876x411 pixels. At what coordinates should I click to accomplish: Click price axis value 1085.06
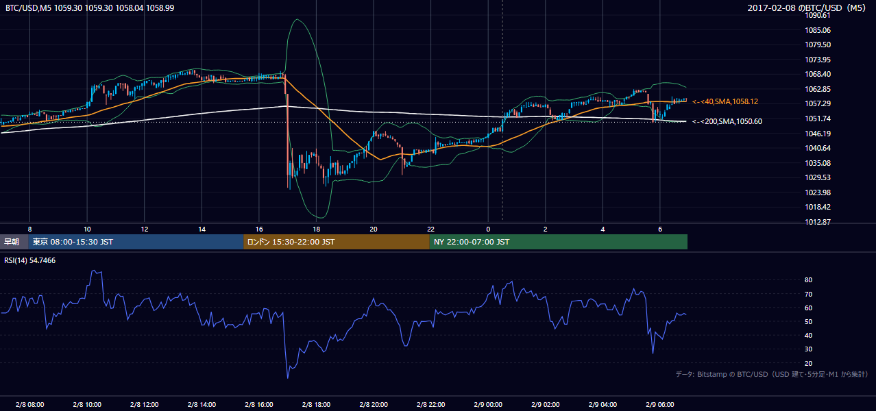(818, 30)
